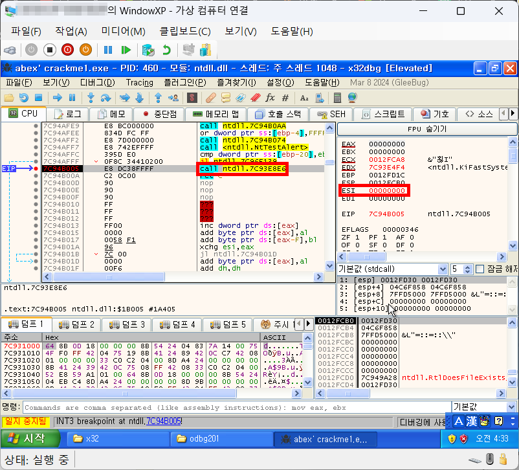Click the hex dump horizontal scrollbar thumb
The height and width of the screenshot is (470, 519).
124,394
